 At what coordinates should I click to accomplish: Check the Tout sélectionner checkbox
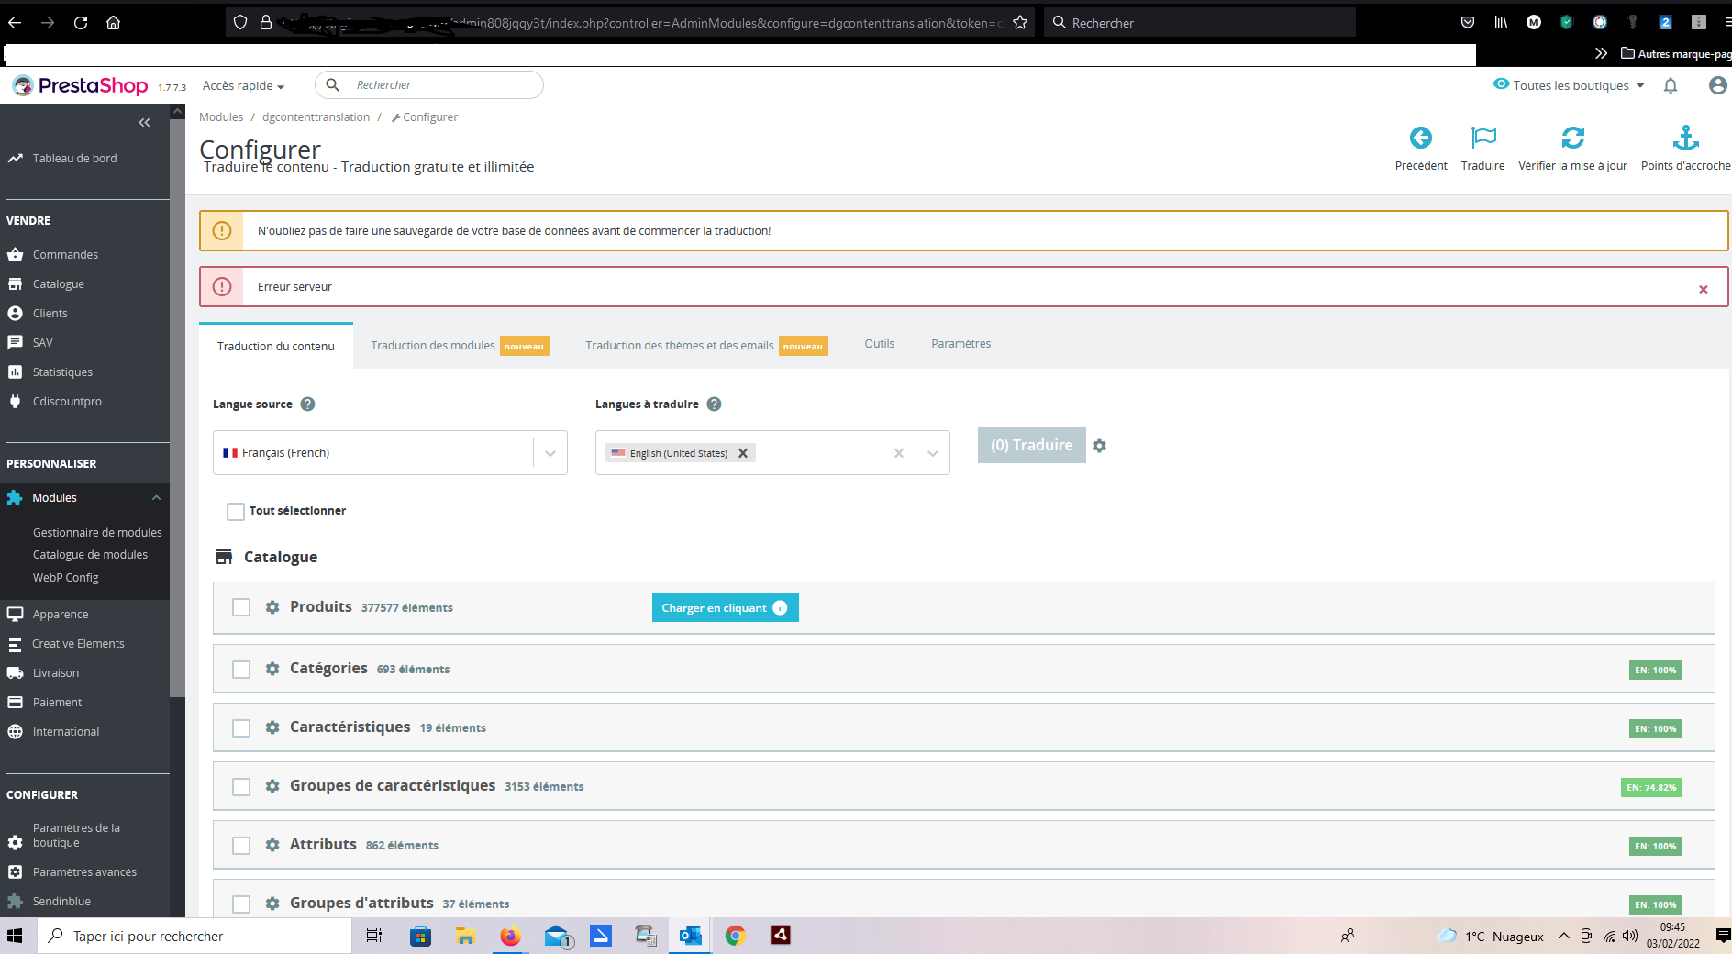[x=236, y=512]
